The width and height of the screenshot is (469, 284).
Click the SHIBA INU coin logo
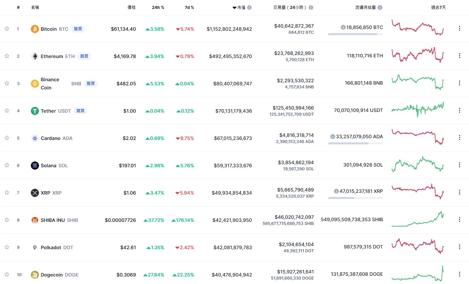click(35, 220)
